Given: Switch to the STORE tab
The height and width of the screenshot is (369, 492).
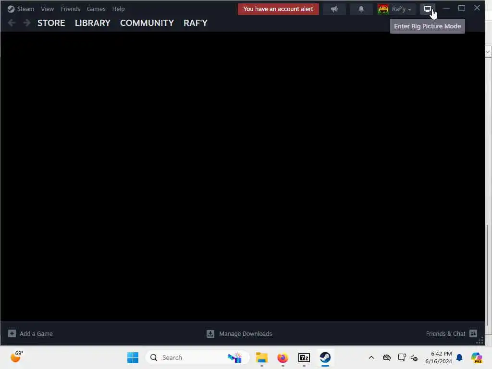Looking at the screenshot, I should [51, 23].
